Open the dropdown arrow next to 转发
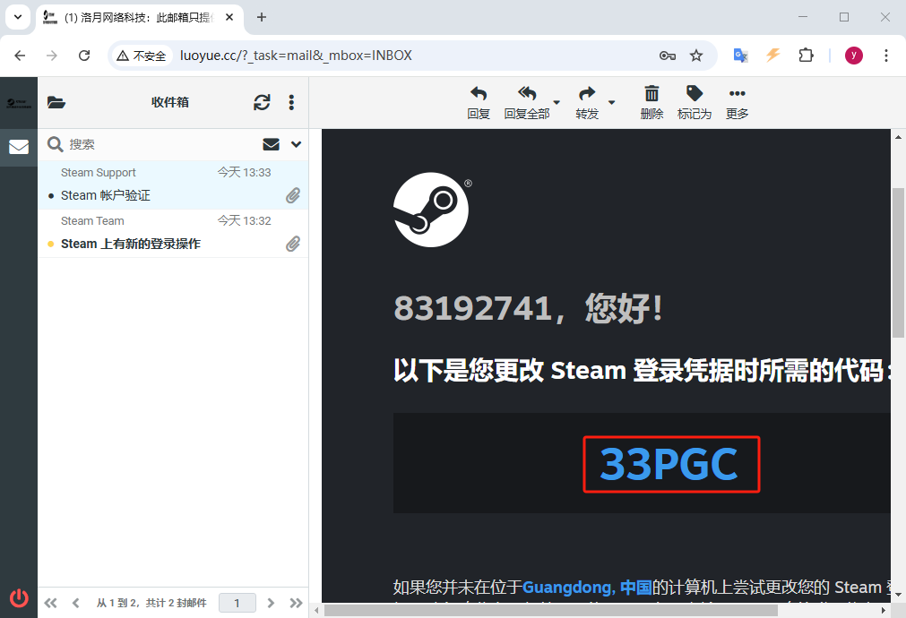This screenshot has height=618, width=906. click(612, 102)
